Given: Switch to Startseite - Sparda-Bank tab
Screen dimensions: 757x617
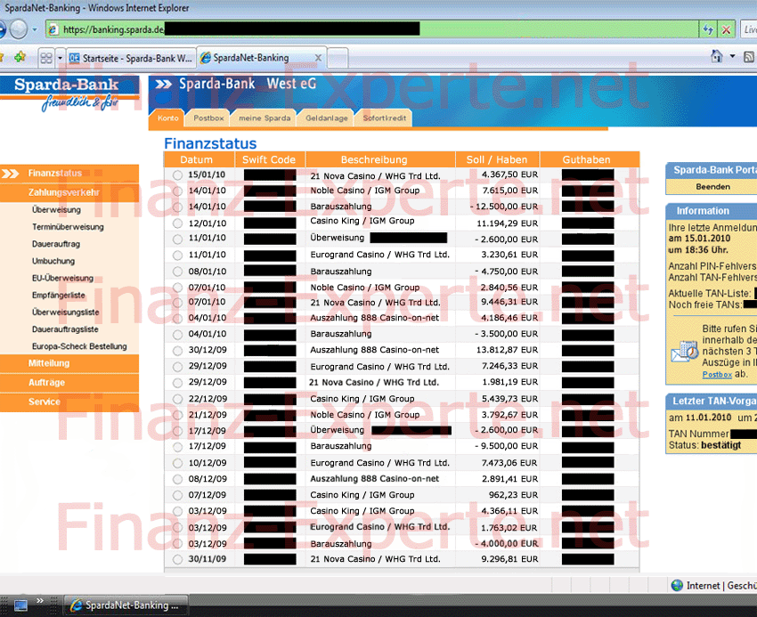Looking at the screenshot, I should pos(131,59).
